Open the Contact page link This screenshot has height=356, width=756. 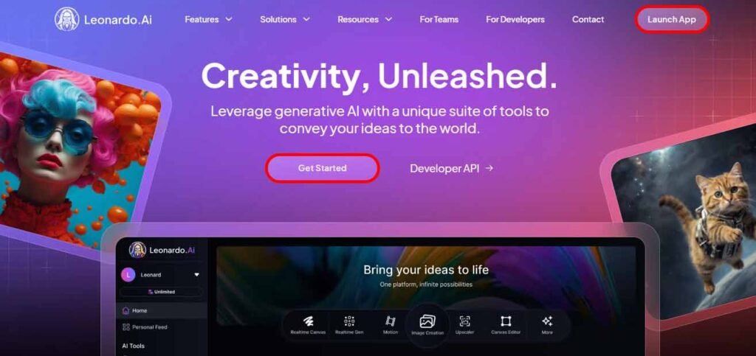(x=588, y=20)
